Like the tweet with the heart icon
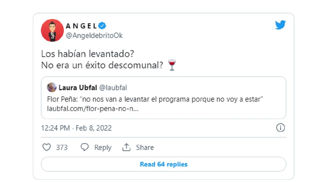The image size is (324, 182). pos(47,147)
